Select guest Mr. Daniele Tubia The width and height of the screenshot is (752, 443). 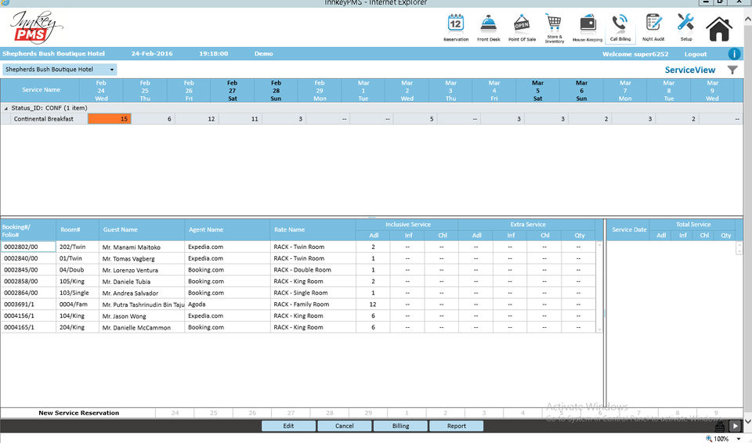142,282
